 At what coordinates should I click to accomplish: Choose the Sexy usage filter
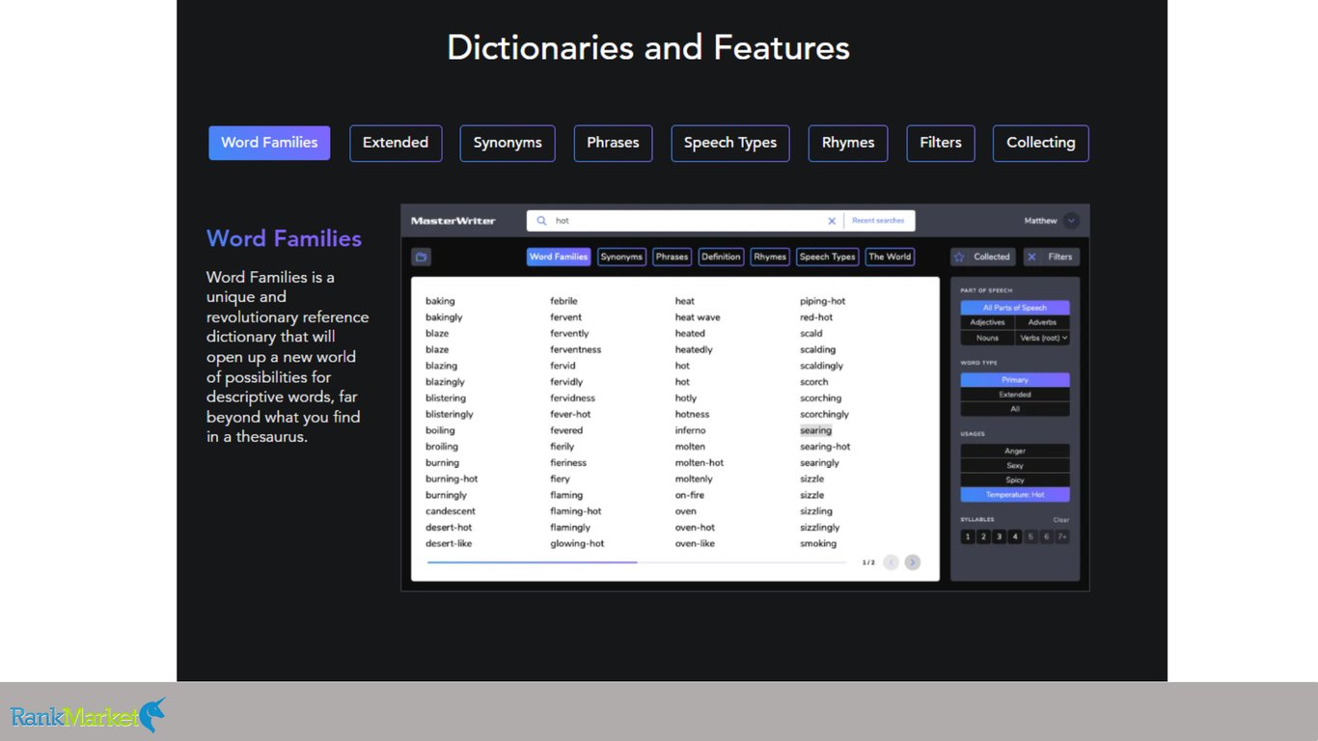click(x=1015, y=465)
